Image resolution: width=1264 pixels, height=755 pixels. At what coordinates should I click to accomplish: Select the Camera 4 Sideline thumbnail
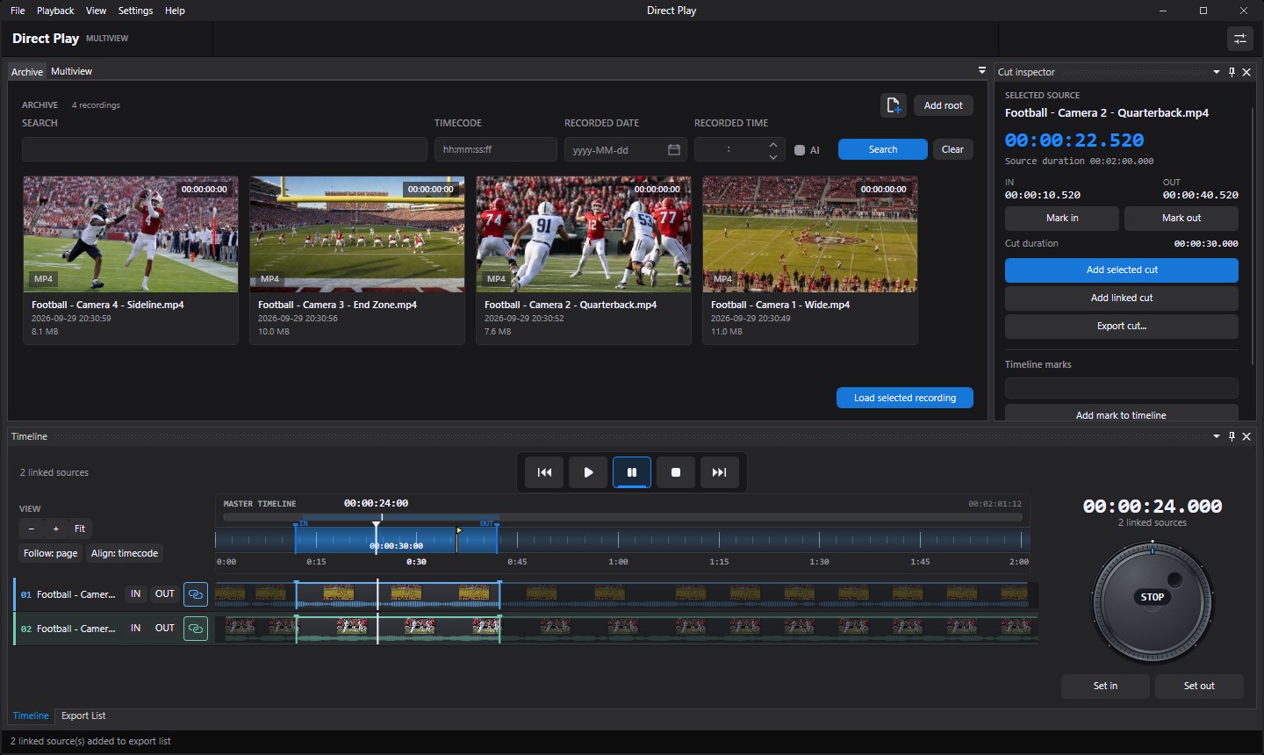[131, 234]
